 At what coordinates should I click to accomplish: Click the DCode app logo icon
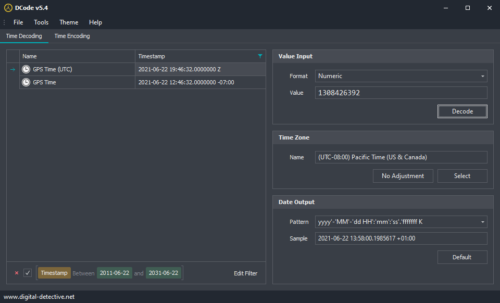coord(8,8)
